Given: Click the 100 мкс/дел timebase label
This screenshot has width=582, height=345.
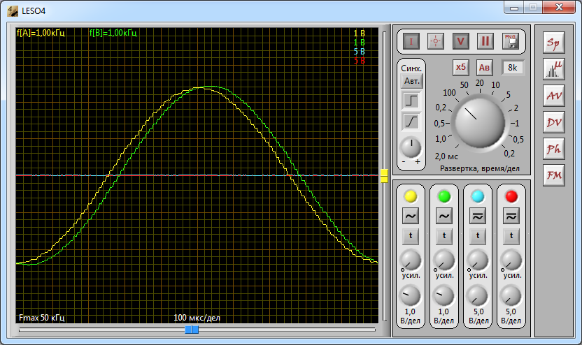Looking at the screenshot, I should click(197, 318).
